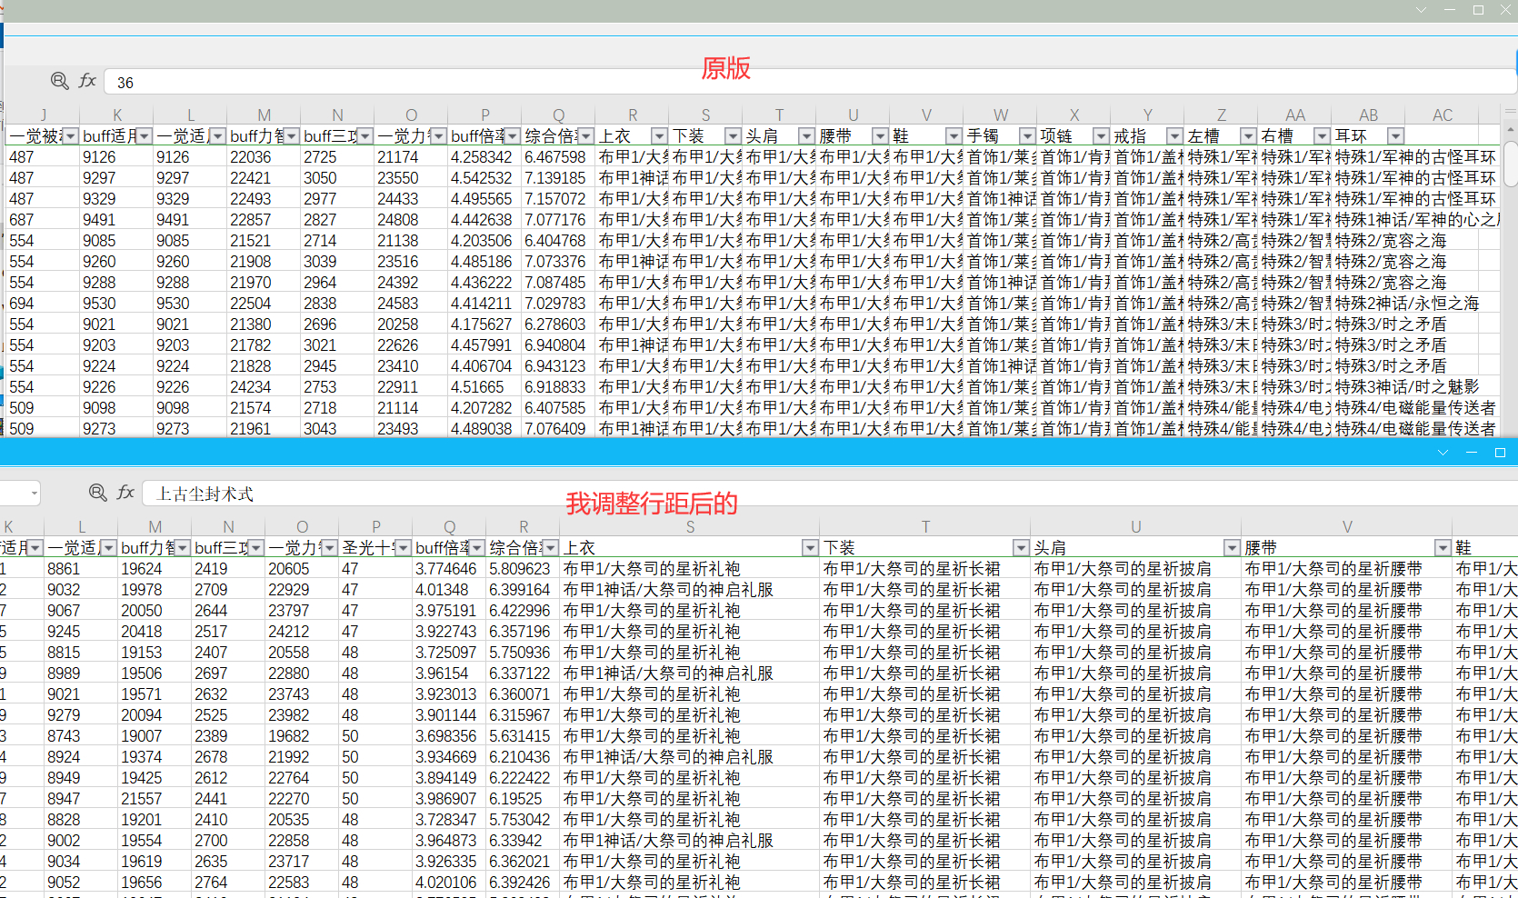The image size is (1518, 898).
Task: Open the 项链 filter dropdown
Action: (x=1101, y=136)
